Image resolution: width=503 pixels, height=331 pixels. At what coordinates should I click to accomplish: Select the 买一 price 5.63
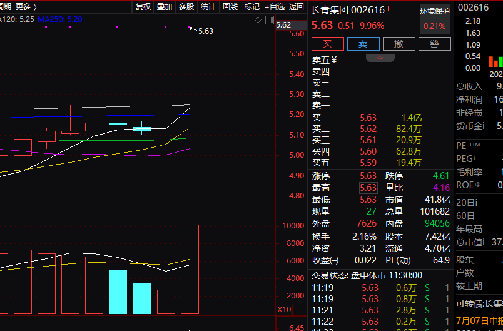click(x=368, y=118)
